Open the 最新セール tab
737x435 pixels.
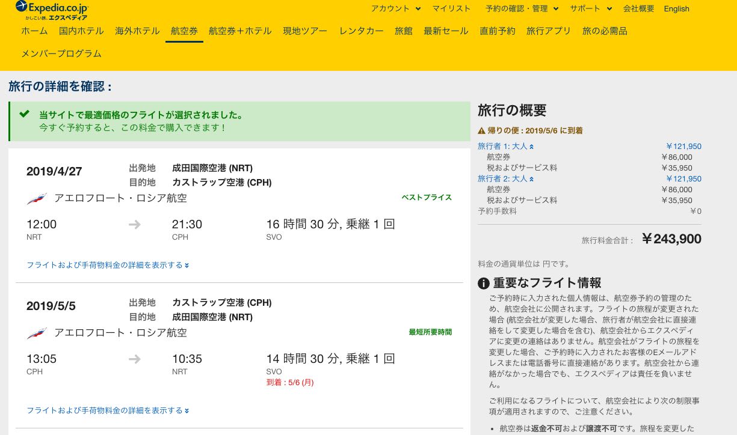coord(446,31)
